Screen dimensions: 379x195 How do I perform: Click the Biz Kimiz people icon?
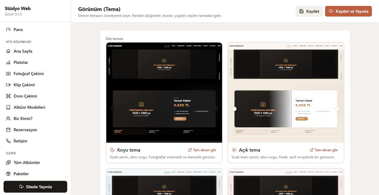[8, 118]
